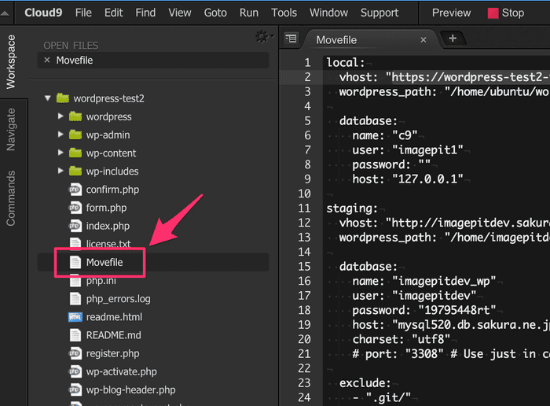The height and width of the screenshot is (406, 550).
Task: Open php_errors.log in the file tree
Action: tap(118, 299)
